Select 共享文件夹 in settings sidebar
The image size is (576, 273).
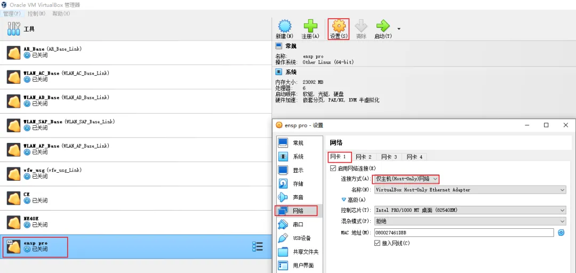click(299, 252)
